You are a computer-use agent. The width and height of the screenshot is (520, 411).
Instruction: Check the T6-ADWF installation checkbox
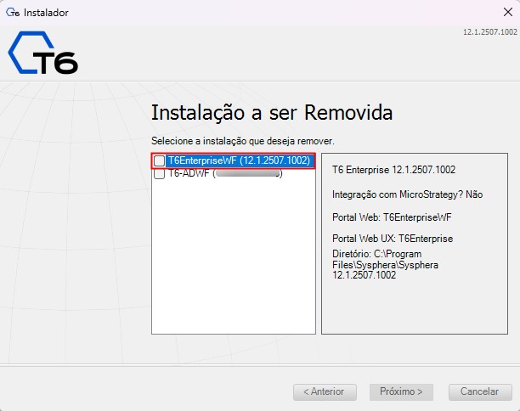coord(159,173)
